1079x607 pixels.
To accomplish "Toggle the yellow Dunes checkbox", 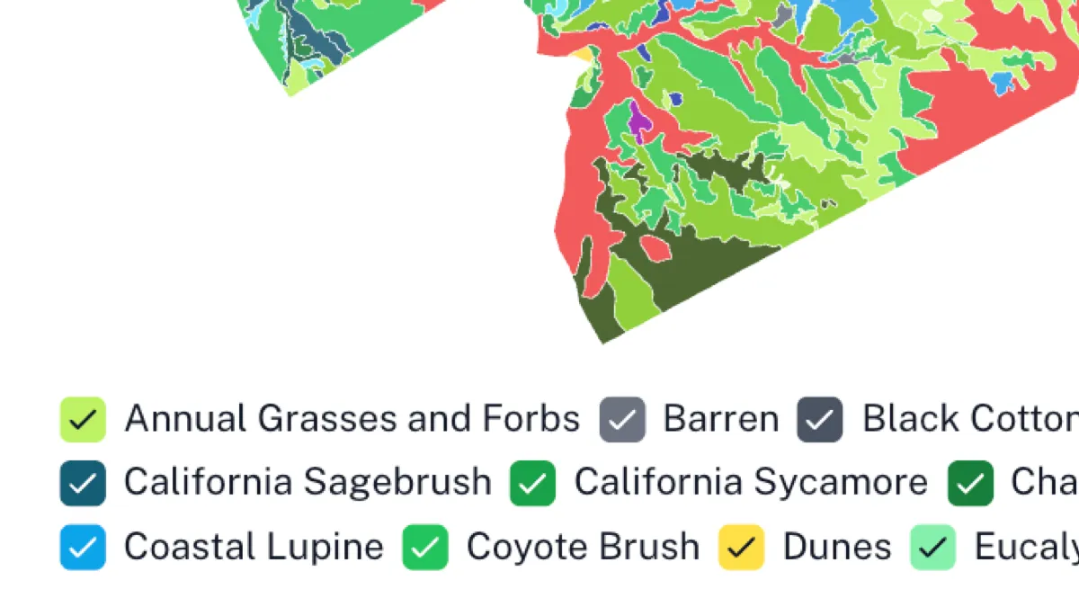I will [x=742, y=548].
